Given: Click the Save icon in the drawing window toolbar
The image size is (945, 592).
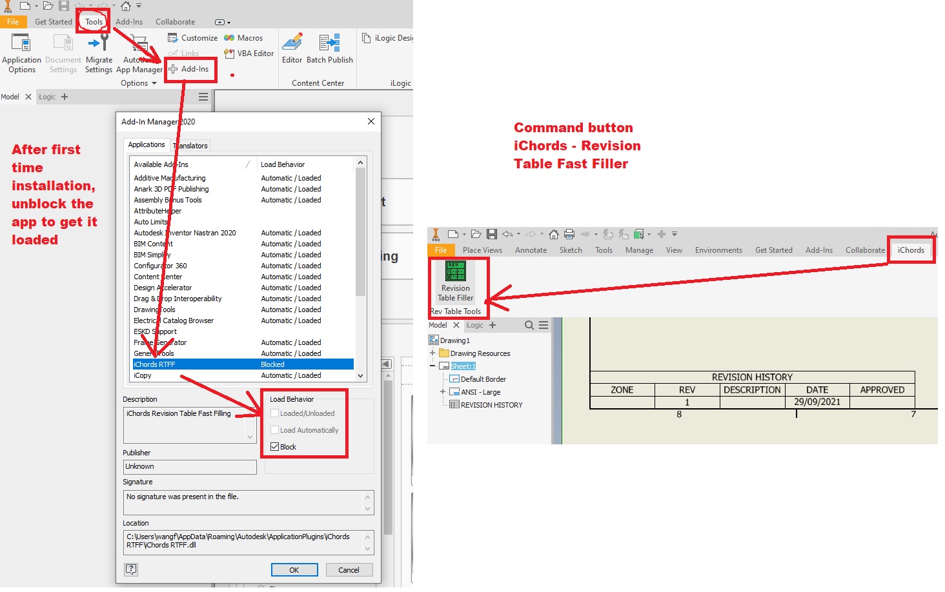Looking at the screenshot, I should [492, 234].
